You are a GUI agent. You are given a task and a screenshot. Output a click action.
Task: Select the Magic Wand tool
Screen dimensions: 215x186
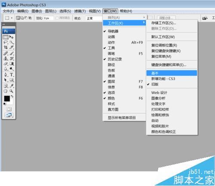pyautogui.click(x=12, y=43)
